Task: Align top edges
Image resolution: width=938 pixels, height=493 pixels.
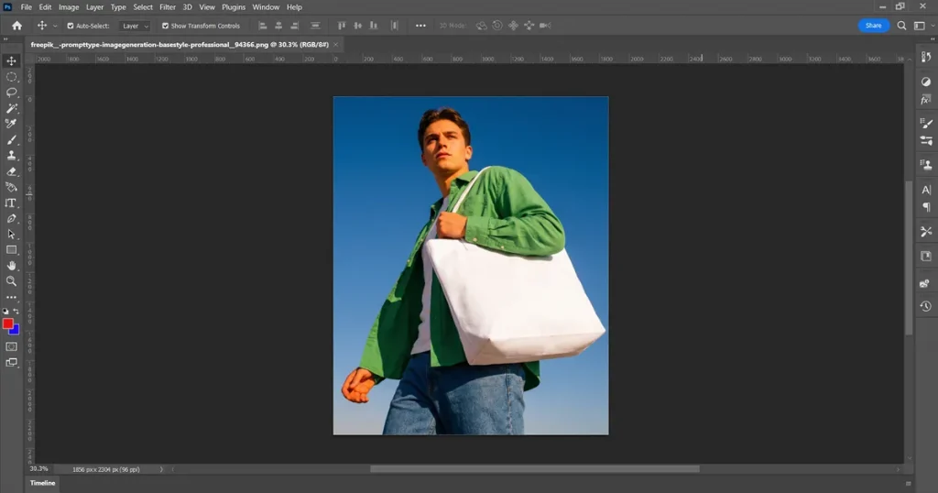Action: [342, 26]
